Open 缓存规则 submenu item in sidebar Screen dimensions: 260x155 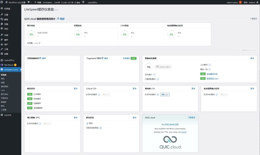coord(4,86)
